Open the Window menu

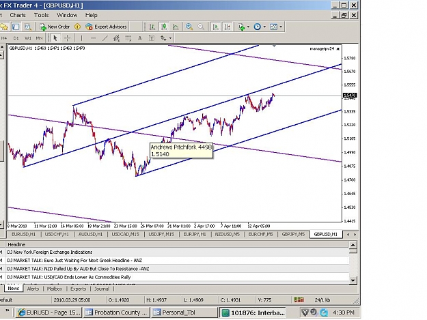pos(67,15)
